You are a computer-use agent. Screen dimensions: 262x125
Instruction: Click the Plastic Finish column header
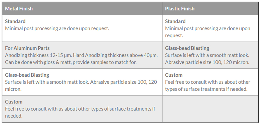(x=180, y=8)
